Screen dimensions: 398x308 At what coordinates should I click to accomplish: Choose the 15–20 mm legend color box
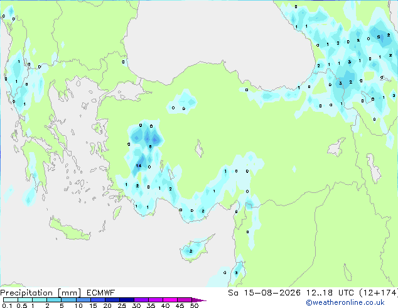pos(97,300)
